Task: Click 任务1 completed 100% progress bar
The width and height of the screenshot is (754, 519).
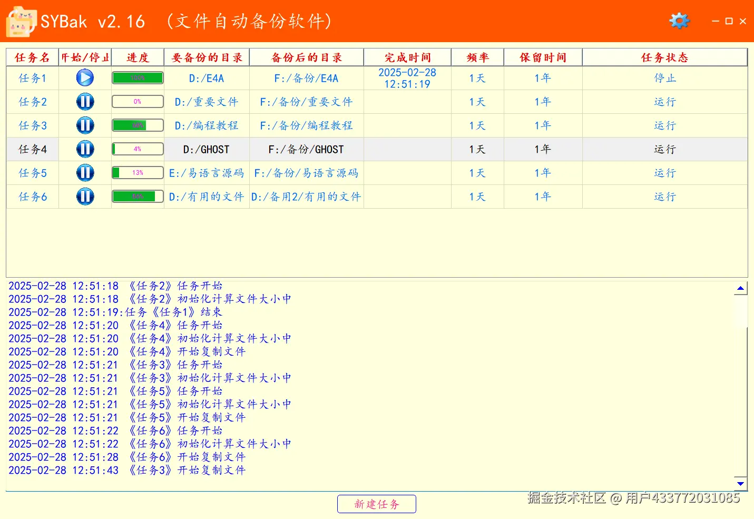Action: [137, 77]
